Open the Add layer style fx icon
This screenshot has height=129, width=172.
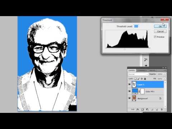pos(138,109)
